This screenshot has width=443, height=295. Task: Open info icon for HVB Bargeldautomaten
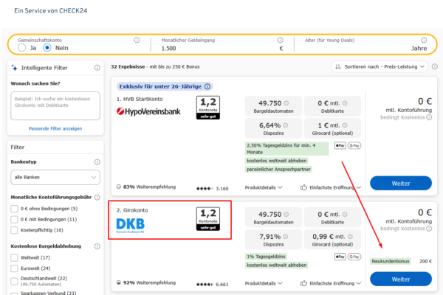[x=286, y=103]
